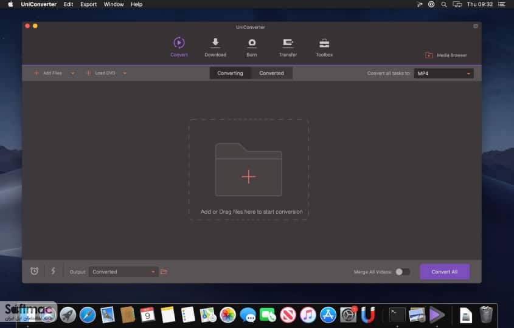
Task: Expand the Load DVD dropdown arrow
Action: (x=125, y=73)
